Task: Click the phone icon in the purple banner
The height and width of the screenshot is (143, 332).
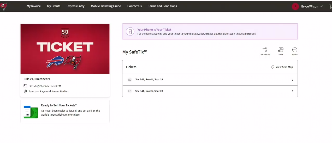Action: 130,32
